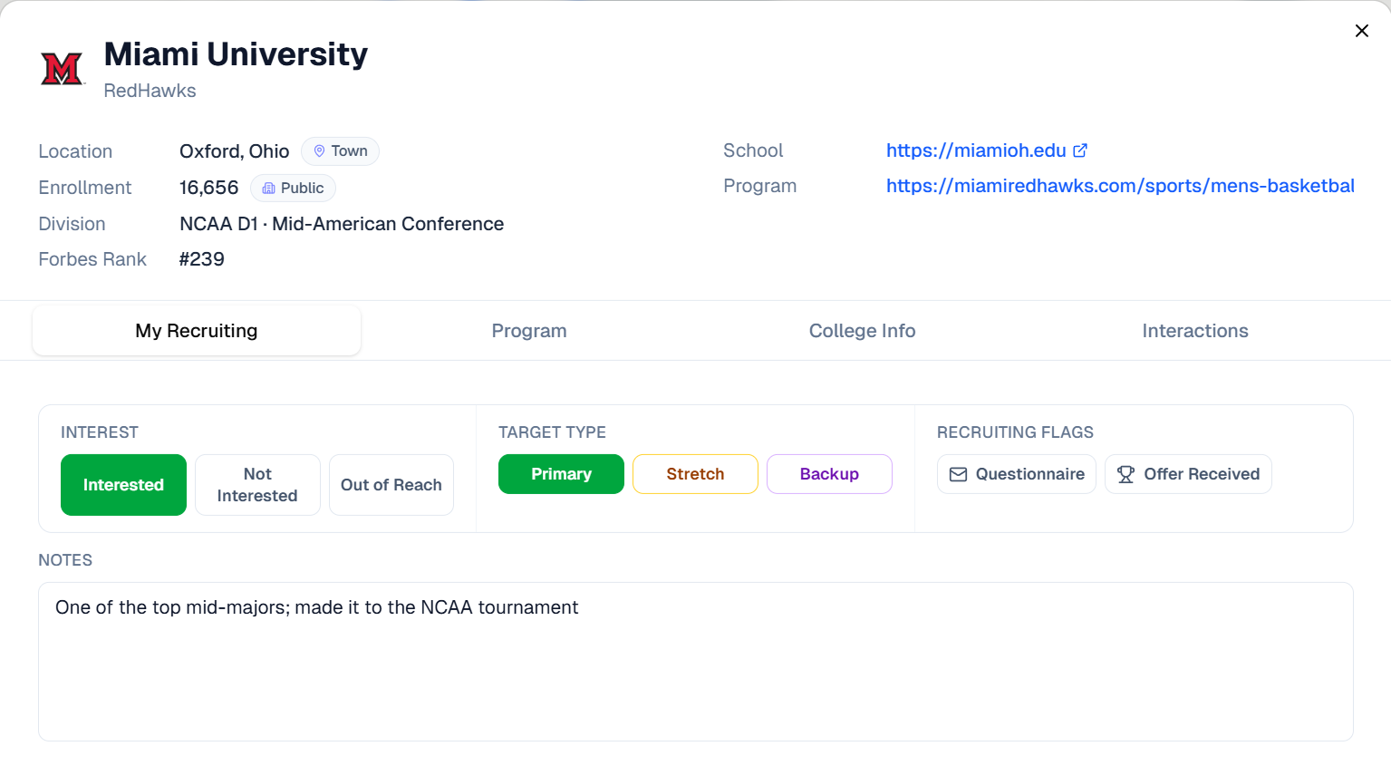The height and width of the screenshot is (766, 1391).
Task: Click the building icon beside Public
Action: pyautogui.click(x=268, y=189)
